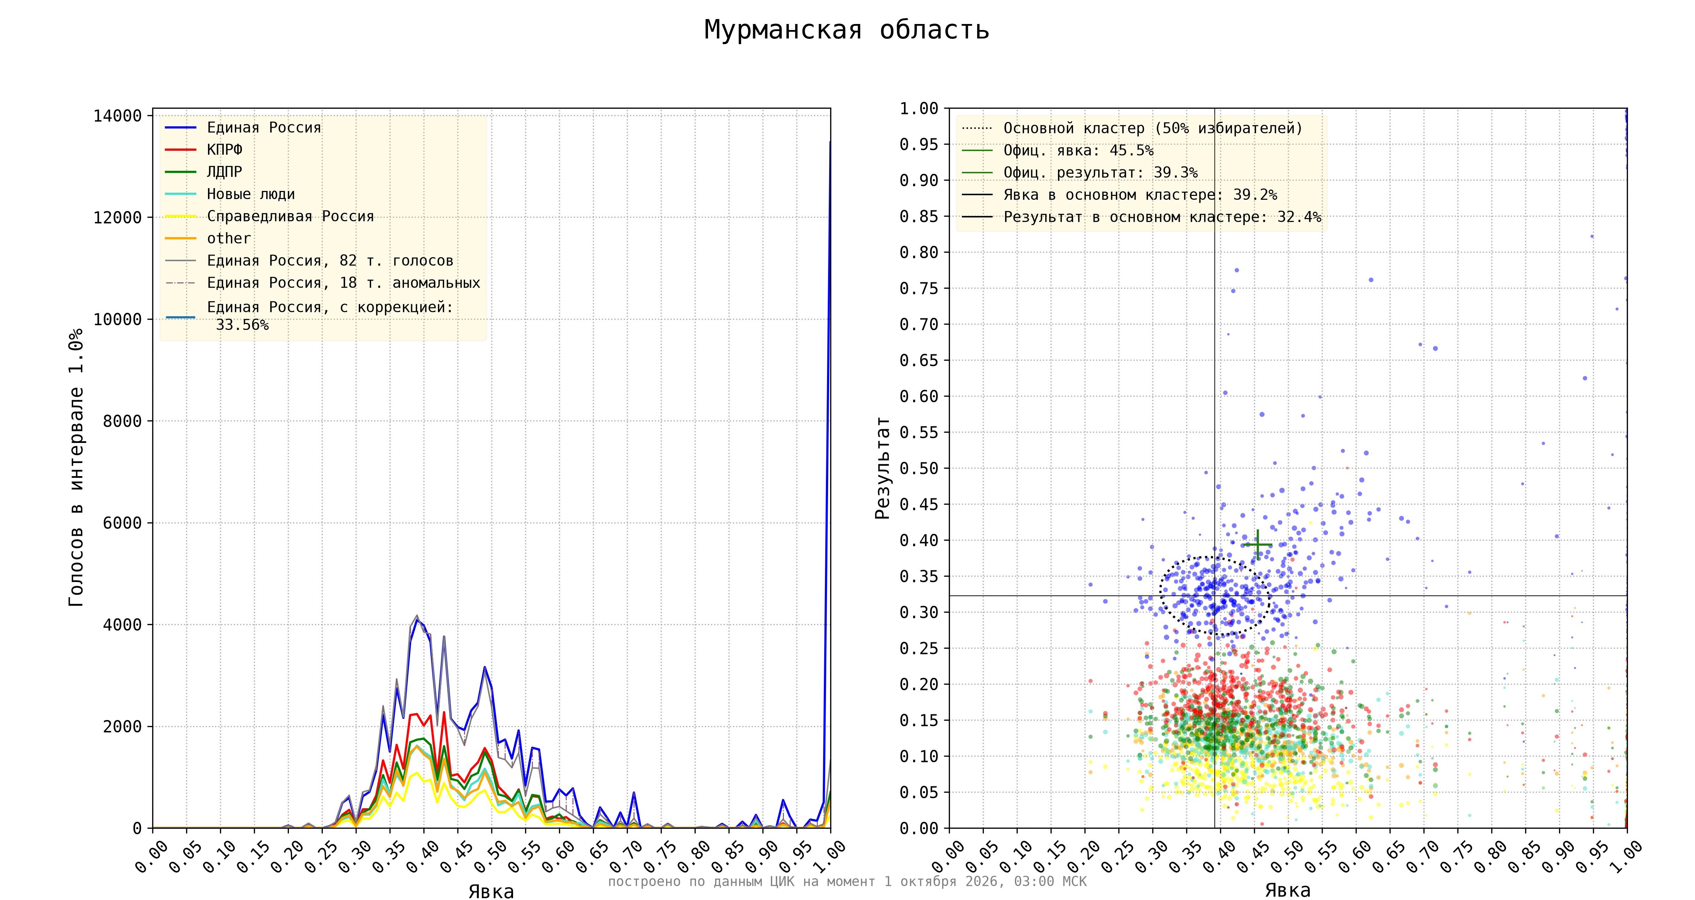Click 'Офиц. результат: 39.3%' legend entry
The width and height of the screenshot is (1695, 900).
[1100, 173]
